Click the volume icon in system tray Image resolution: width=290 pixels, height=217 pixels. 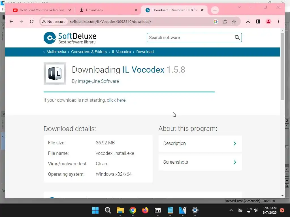point(256,210)
